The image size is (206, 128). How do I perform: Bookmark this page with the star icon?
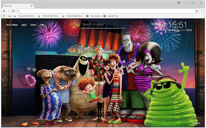pos(197,11)
